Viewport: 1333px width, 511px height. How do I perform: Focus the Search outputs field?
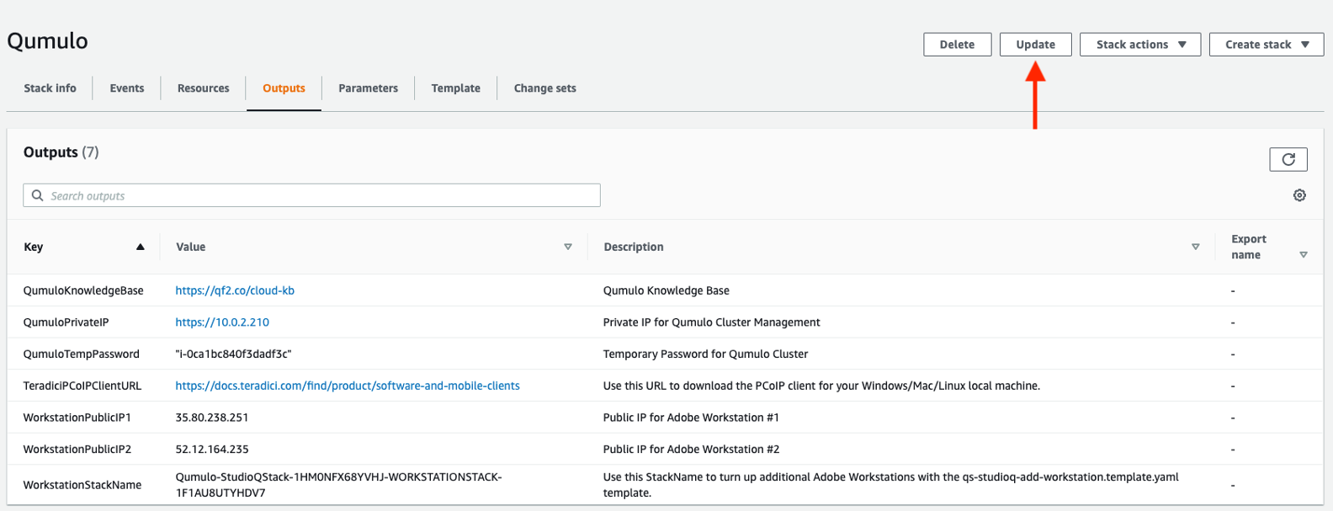(311, 195)
